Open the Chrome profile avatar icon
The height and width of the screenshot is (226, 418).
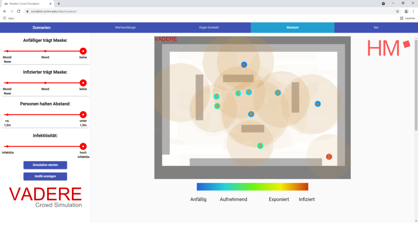(x=406, y=11)
